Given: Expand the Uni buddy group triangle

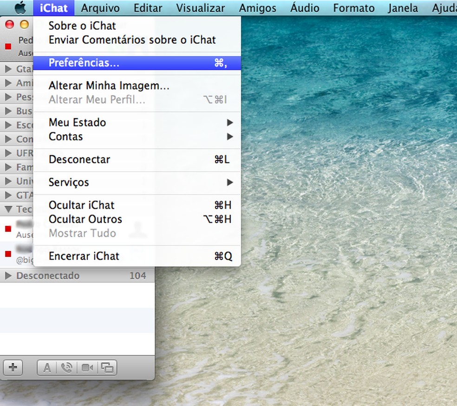Looking at the screenshot, I should (x=8, y=181).
